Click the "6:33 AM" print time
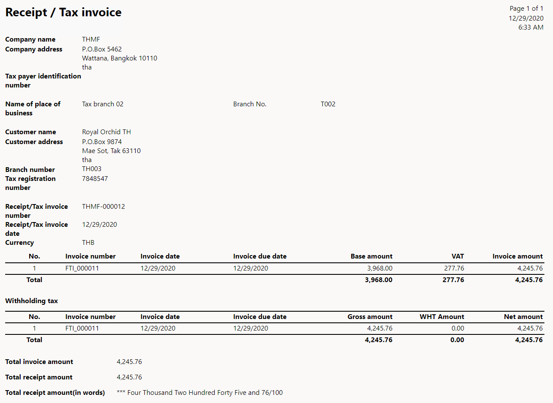The image size is (553, 403). [x=531, y=27]
